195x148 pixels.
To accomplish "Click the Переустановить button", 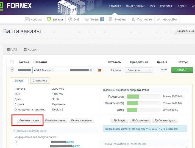I will [82, 121].
